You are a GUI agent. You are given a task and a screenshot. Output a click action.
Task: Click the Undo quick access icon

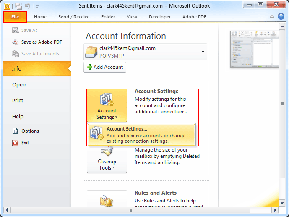(x=28, y=6)
